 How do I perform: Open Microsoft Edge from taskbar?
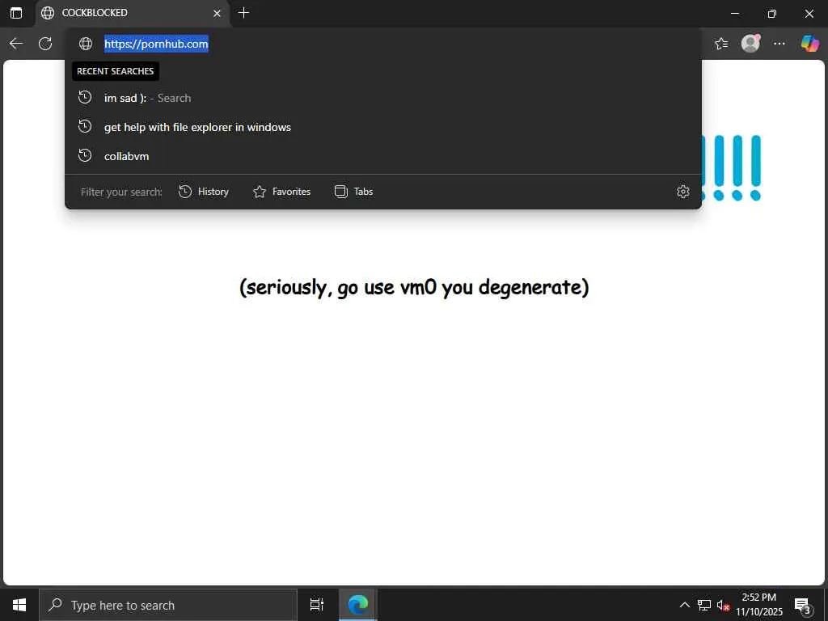(x=358, y=605)
